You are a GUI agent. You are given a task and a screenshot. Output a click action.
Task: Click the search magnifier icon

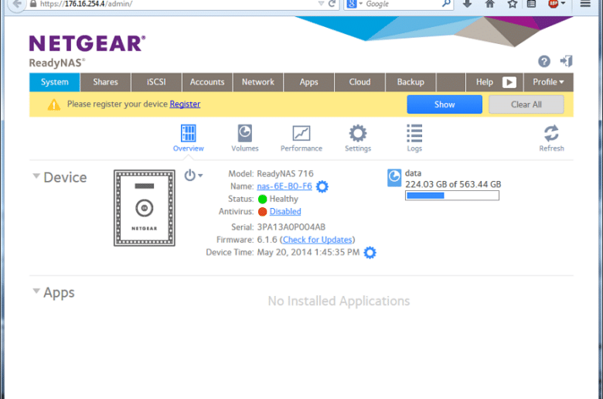coord(446,4)
